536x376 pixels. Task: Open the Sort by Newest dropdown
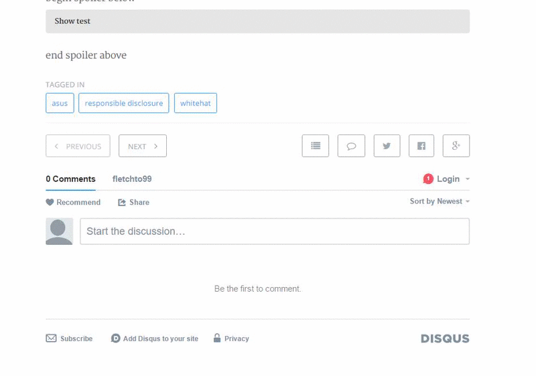click(440, 201)
